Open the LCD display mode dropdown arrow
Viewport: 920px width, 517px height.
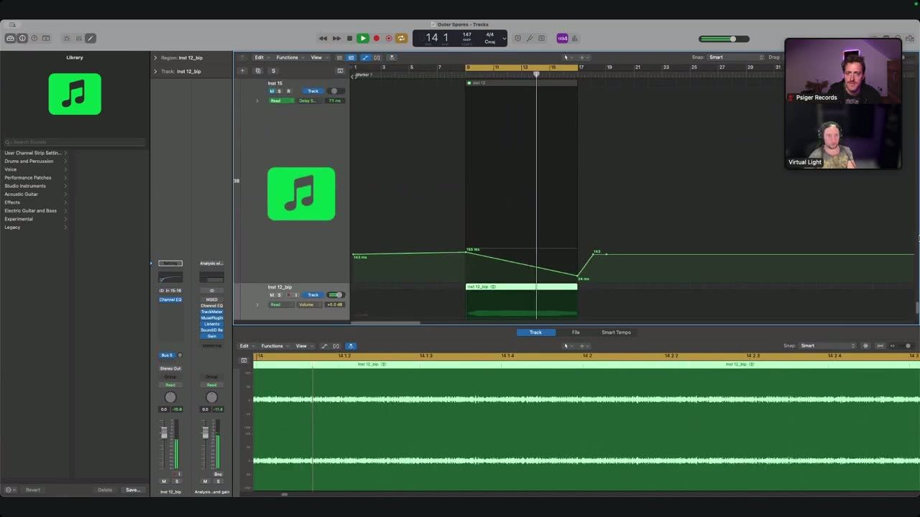point(504,39)
